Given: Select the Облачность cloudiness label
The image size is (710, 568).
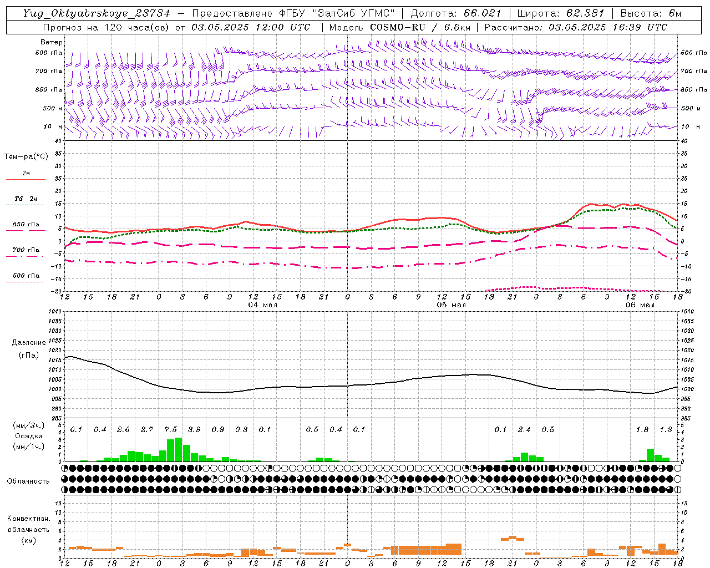Looking at the screenshot, I should (28, 481).
